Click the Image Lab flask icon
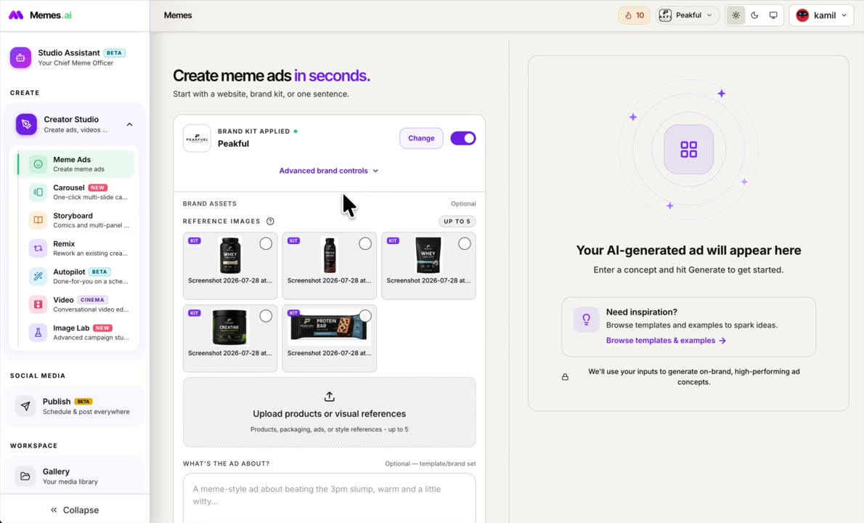 pyautogui.click(x=38, y=332)
